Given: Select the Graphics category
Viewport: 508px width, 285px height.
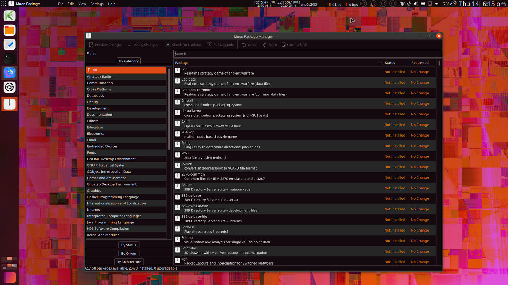Looking at the screenshot, I should pos(126,190).
